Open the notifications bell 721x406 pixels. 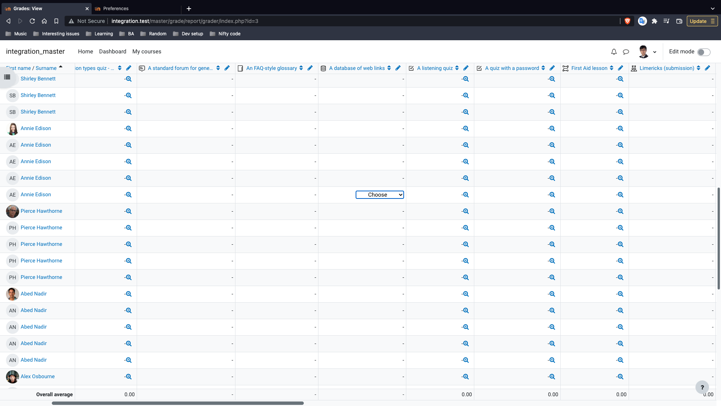coord(614,52)
